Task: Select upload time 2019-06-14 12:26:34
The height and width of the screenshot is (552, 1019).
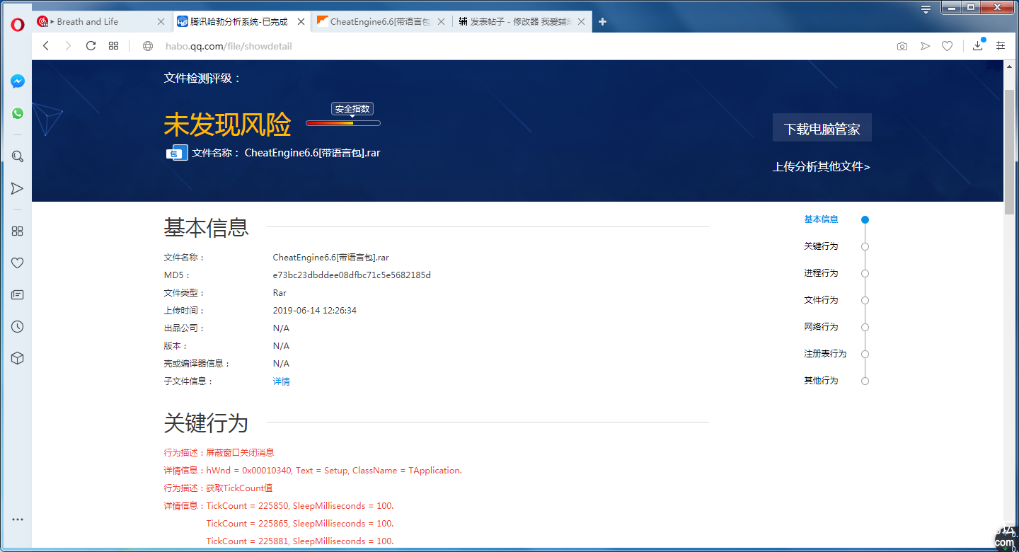Action: coord(314,311)
